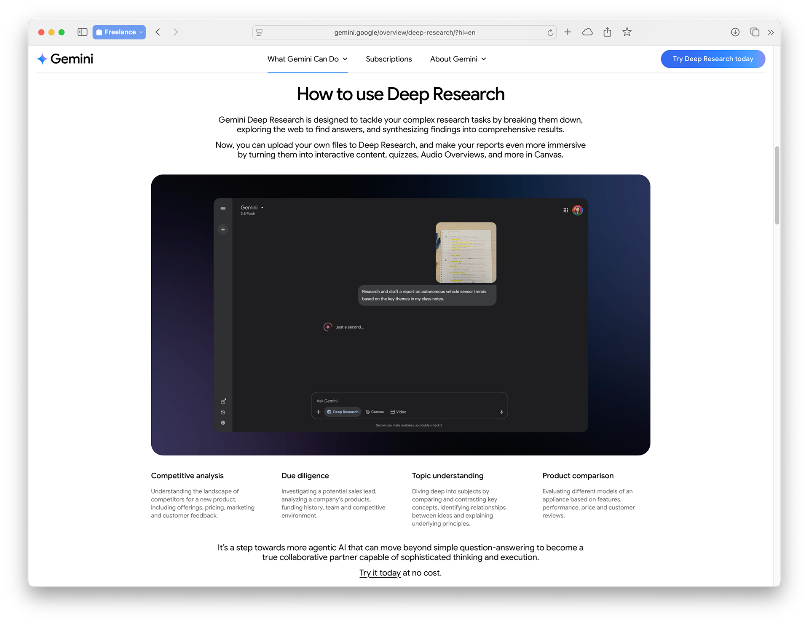Click hamburger menu icon in Gemini demo

tap(223, 209)
